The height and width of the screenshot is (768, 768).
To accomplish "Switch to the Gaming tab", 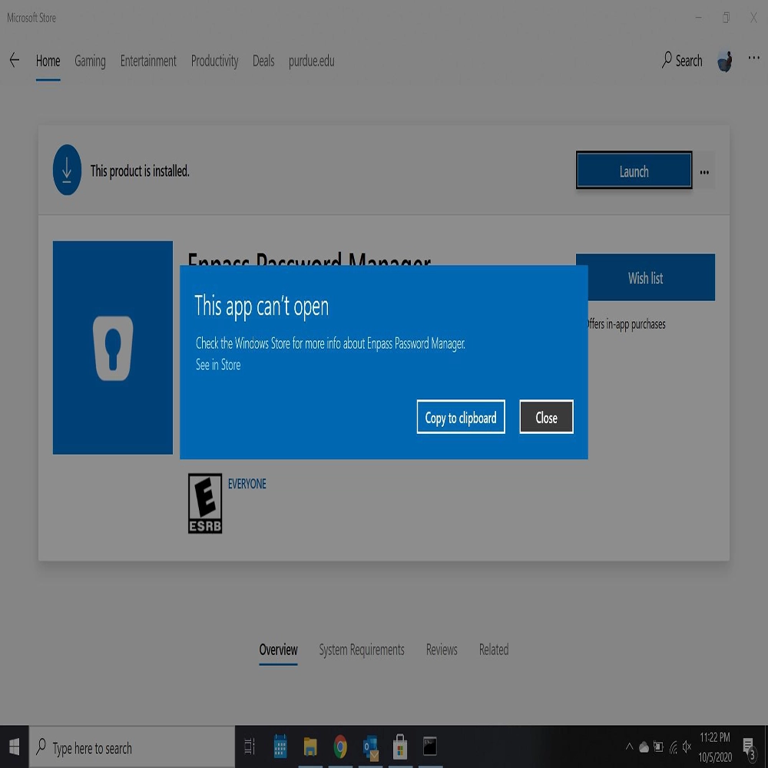I will (90, 61).
